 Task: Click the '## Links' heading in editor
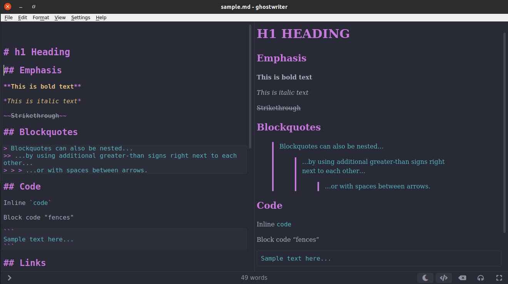(x=25, y=263)
